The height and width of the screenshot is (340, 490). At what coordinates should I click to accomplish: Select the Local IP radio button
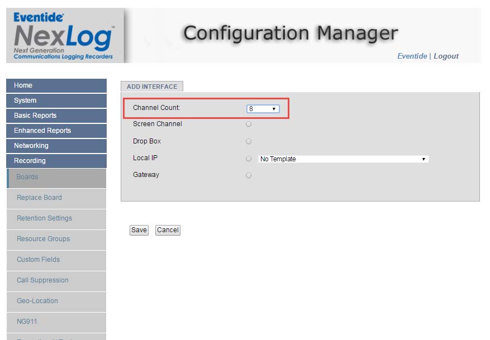[x=248, y=159]
